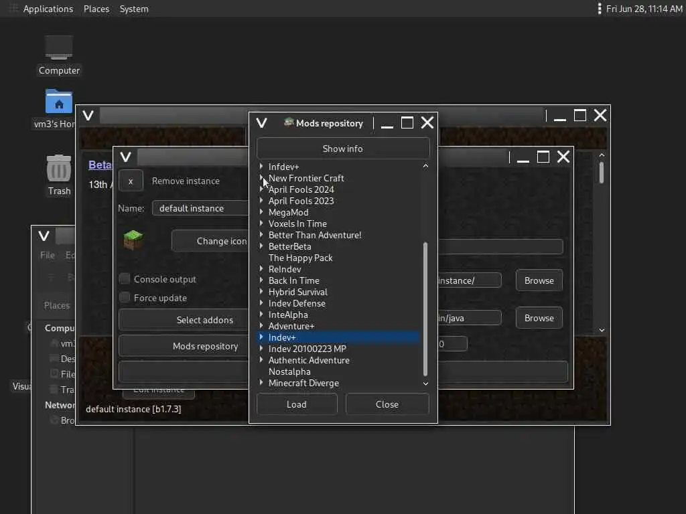The image size is (686, 514).
Task: Click the x Remove instance button
Action: point(131,181)
